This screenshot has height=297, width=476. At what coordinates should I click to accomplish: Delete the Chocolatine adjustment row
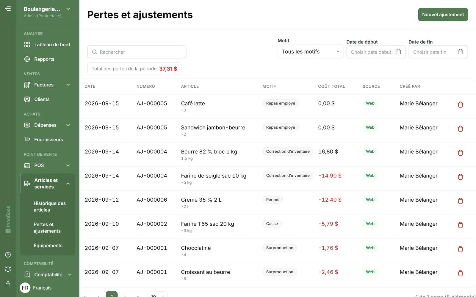(460, 249)
